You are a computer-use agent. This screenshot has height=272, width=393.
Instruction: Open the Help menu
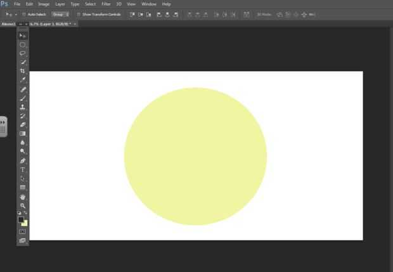[x=167, y=4]
